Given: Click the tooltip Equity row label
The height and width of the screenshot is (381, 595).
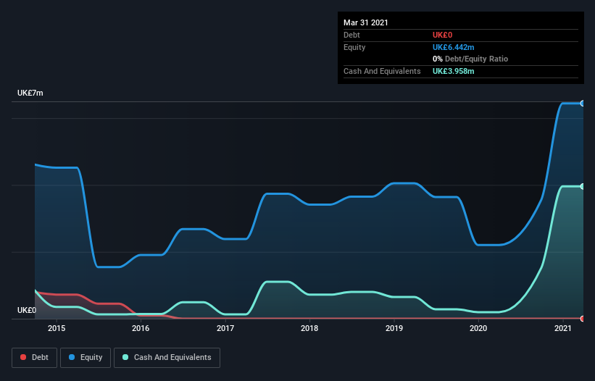Looking at the screenshot, I should [354, 47].
